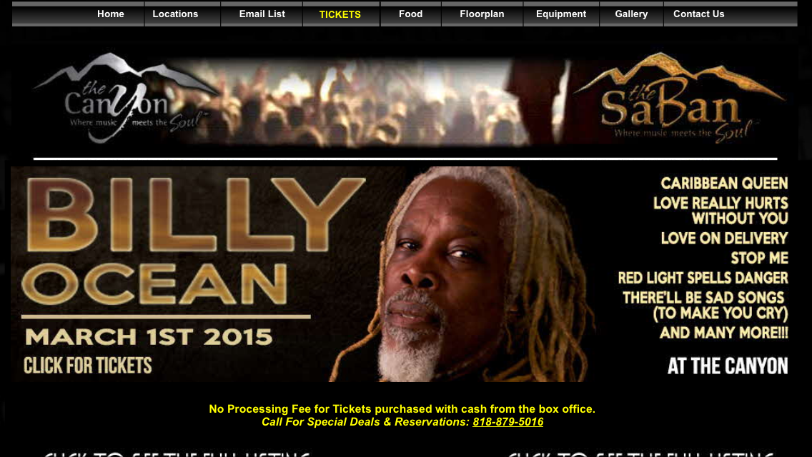The height and width of the screenshot is (457, 812).
Task: Open the Equipment page
Action: (x=561, y=14)
